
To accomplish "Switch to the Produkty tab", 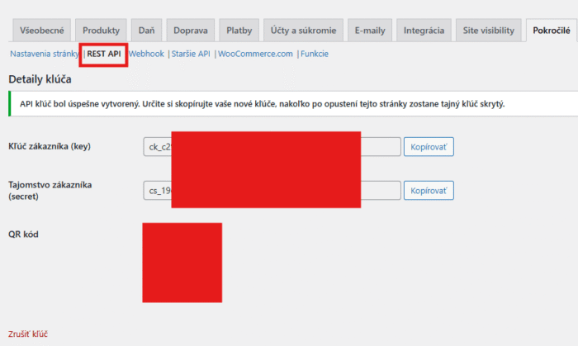I will 101,31.
